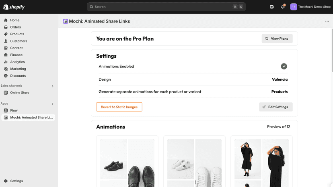Open the Sidekick assistant icon in top bar
The image size is (333, 187).
pyautogui.click(x=271, y=7)
